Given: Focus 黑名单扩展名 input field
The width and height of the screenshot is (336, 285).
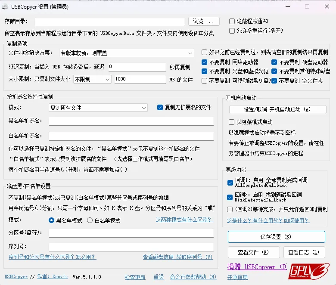Looking at the screenshot, I should 131,121.
